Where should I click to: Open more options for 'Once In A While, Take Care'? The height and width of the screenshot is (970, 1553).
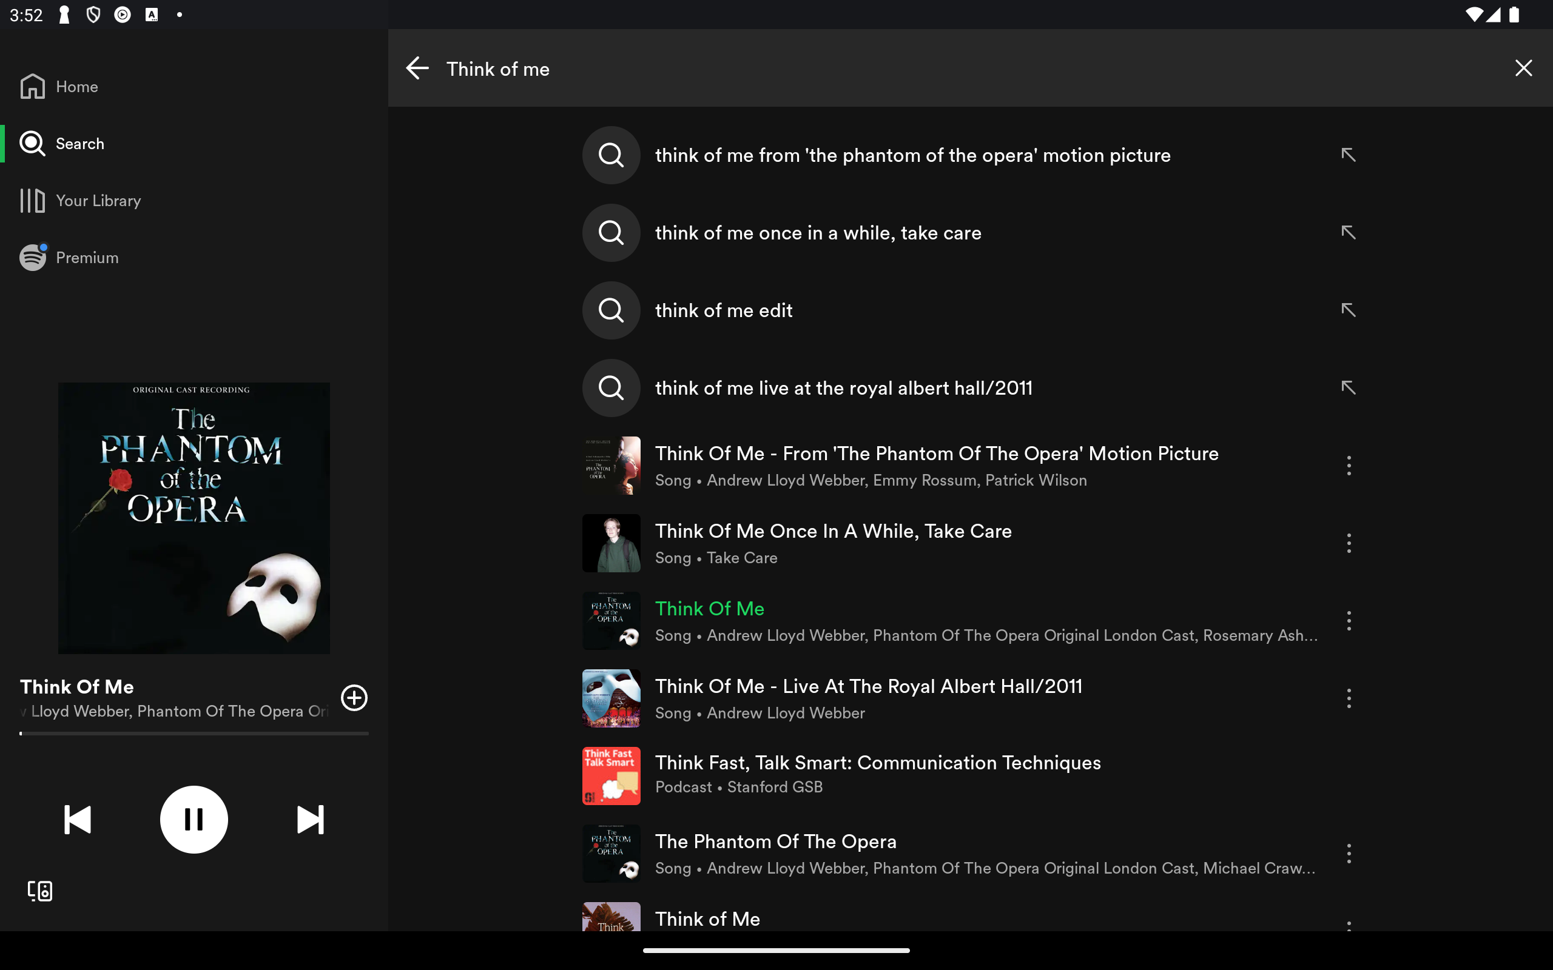[1349, 543]
